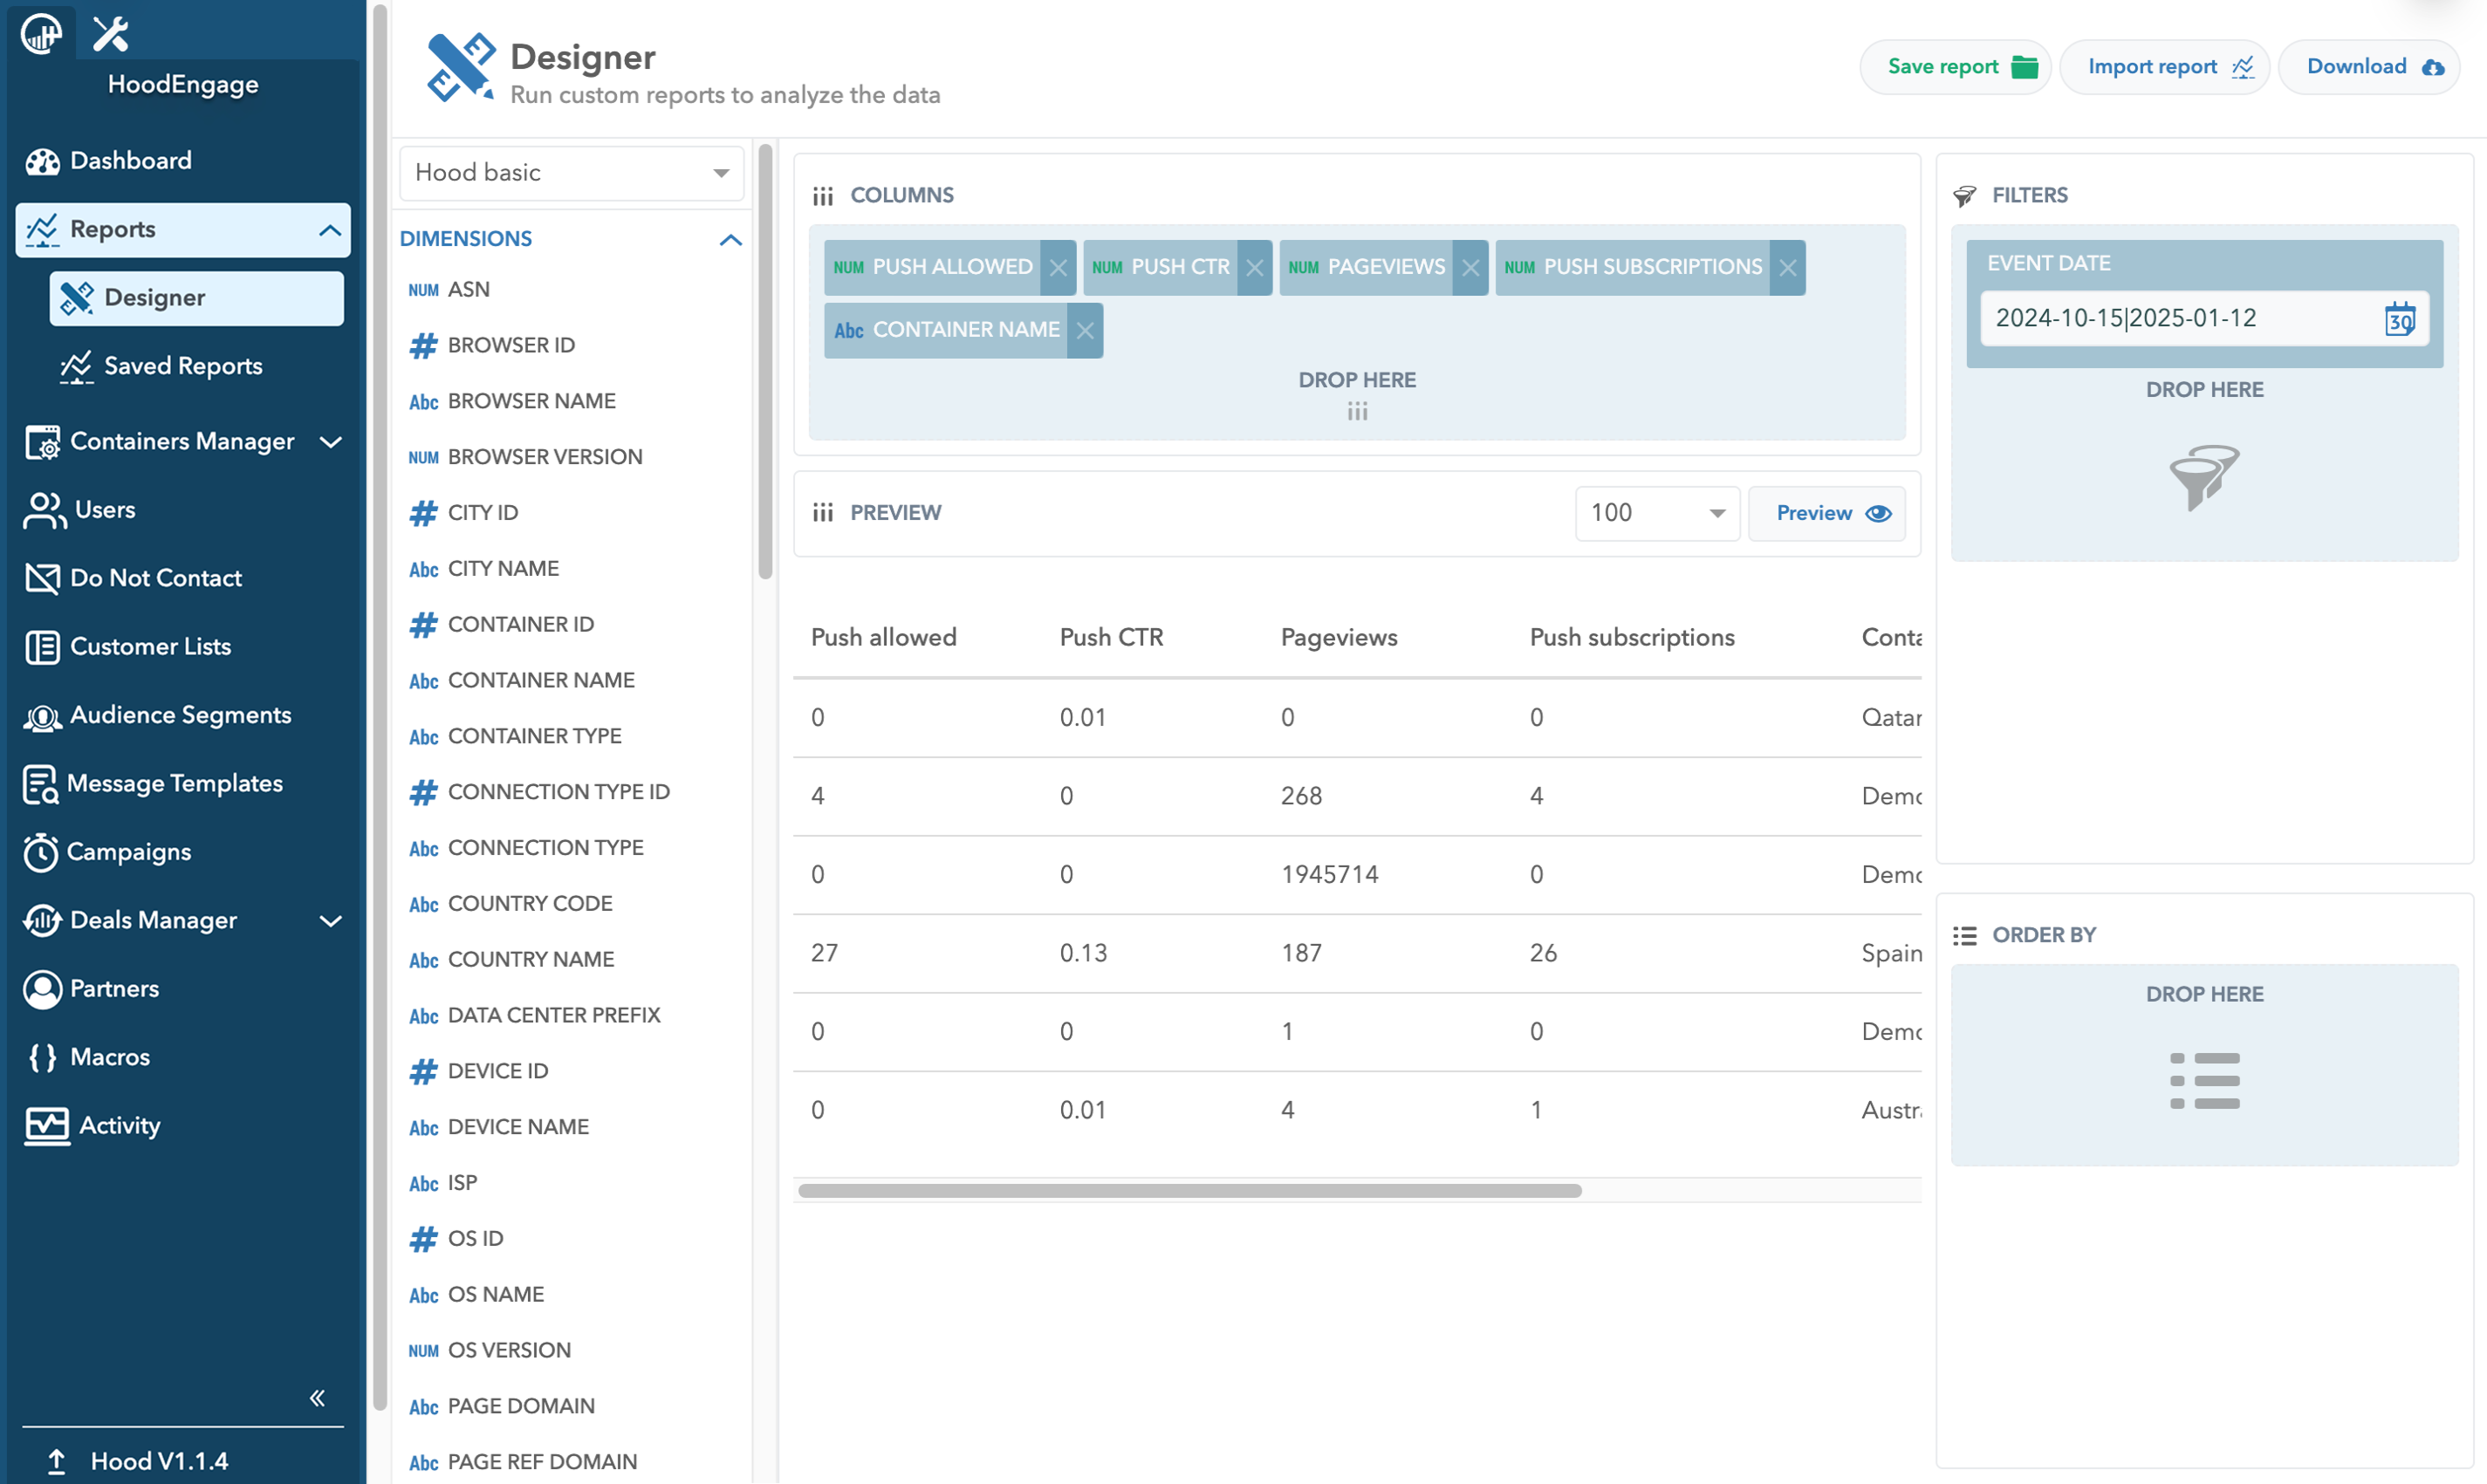Open the Hood basic dataset dropdown
The width and height of the screenshot is (2487, 1484).
click(571, 173)
